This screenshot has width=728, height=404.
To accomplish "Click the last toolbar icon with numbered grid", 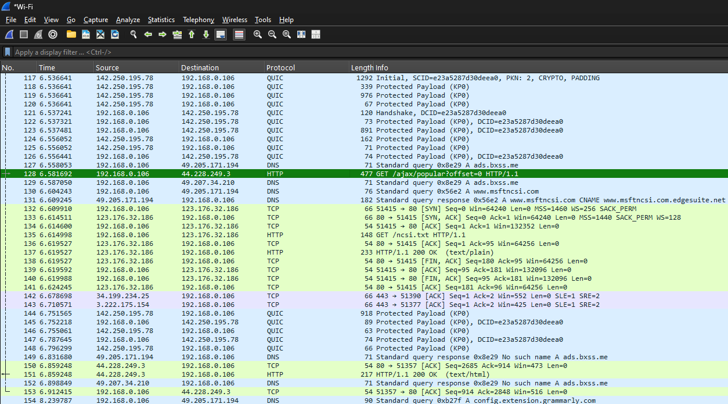I will 316,35.
